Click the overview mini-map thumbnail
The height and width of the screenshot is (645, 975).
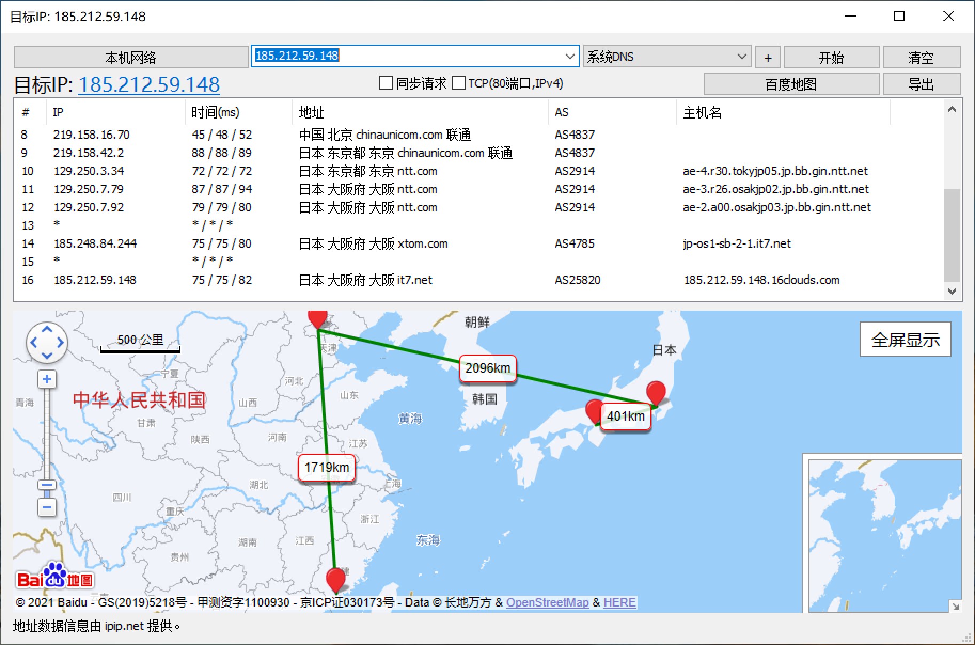tap(885, 536)
